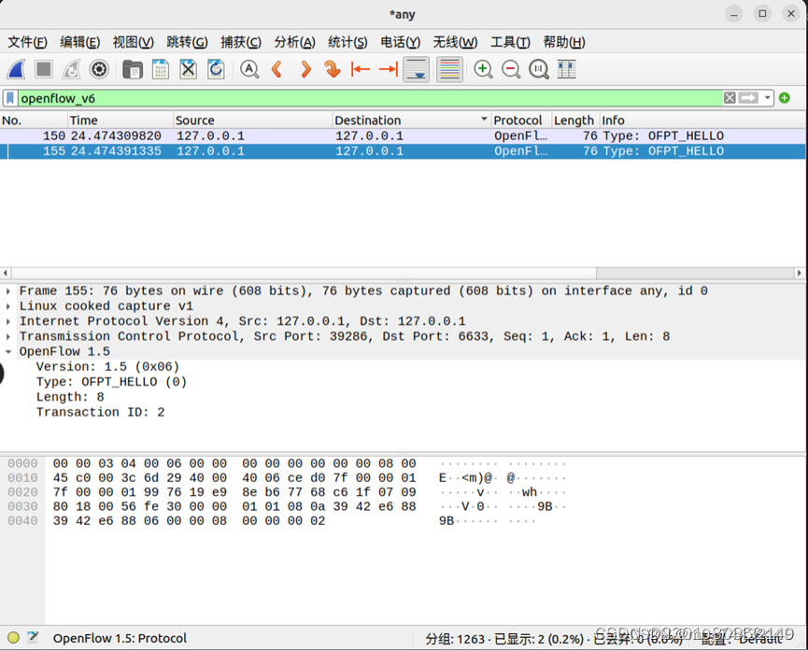The height and width of the screenshot is (651, 808).
Task: Stop the running capture
Action: pyautogui.click(x=43, y=69)
